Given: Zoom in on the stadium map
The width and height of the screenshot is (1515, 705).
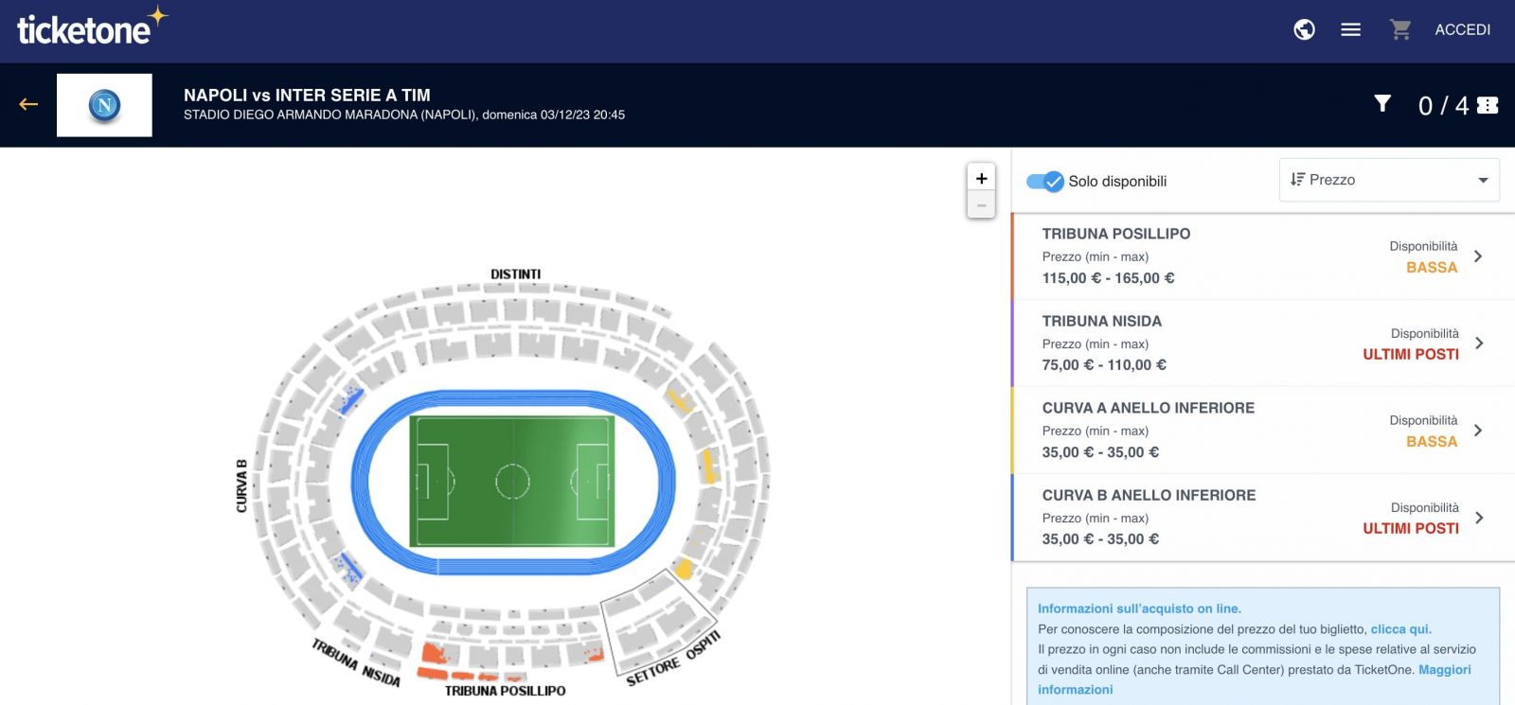Looking at the screenshot, I should point(981,178).
